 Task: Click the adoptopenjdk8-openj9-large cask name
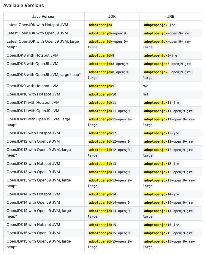coord(109,75)
